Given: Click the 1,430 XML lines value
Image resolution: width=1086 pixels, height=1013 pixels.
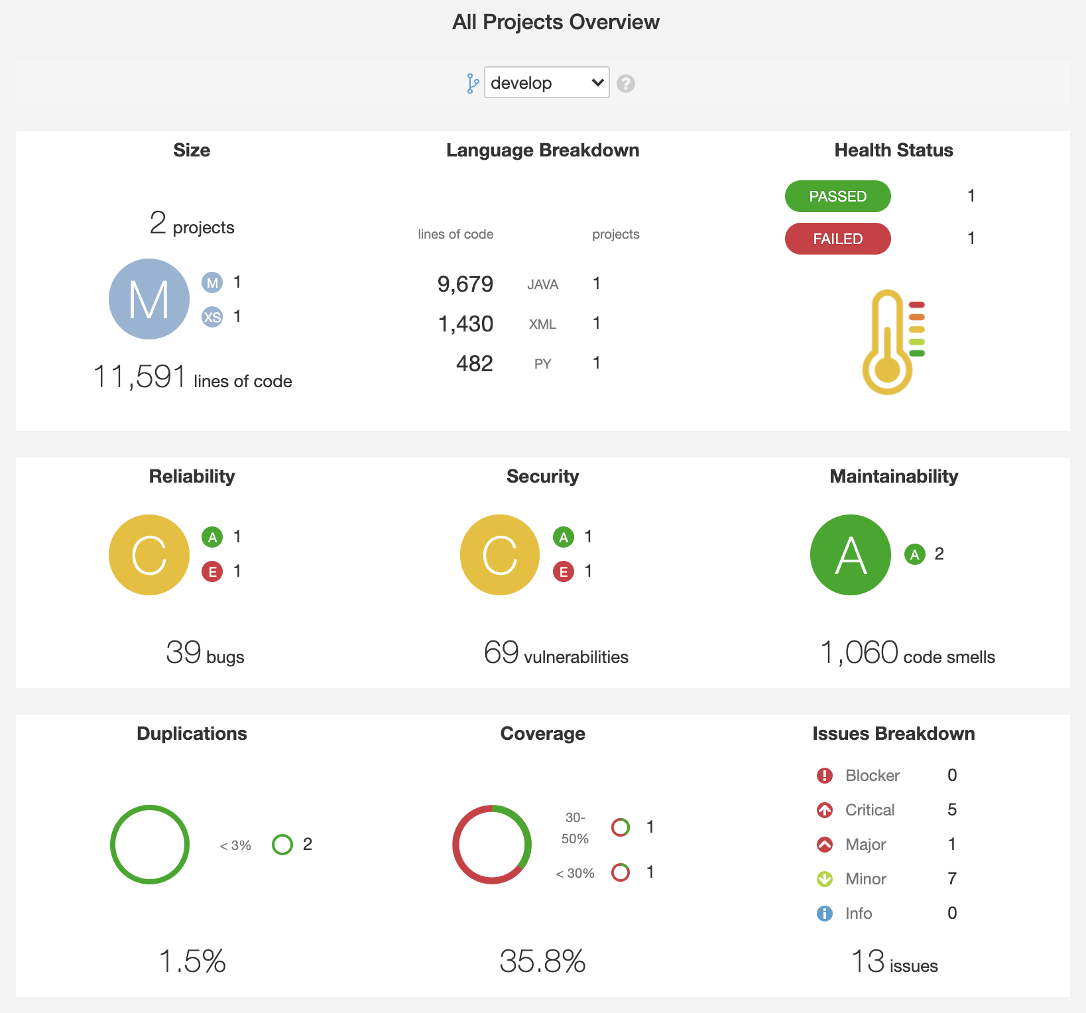Looking at the screenshot, I should [x=465, y=324].
